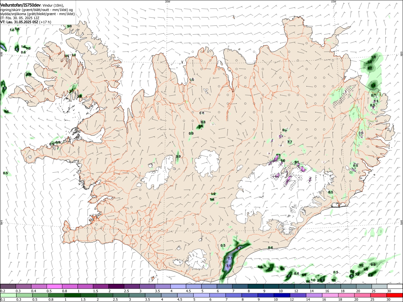The image size is (403, 302).
Task: Click the 20W longitude label at top
Action: (167, 2)
